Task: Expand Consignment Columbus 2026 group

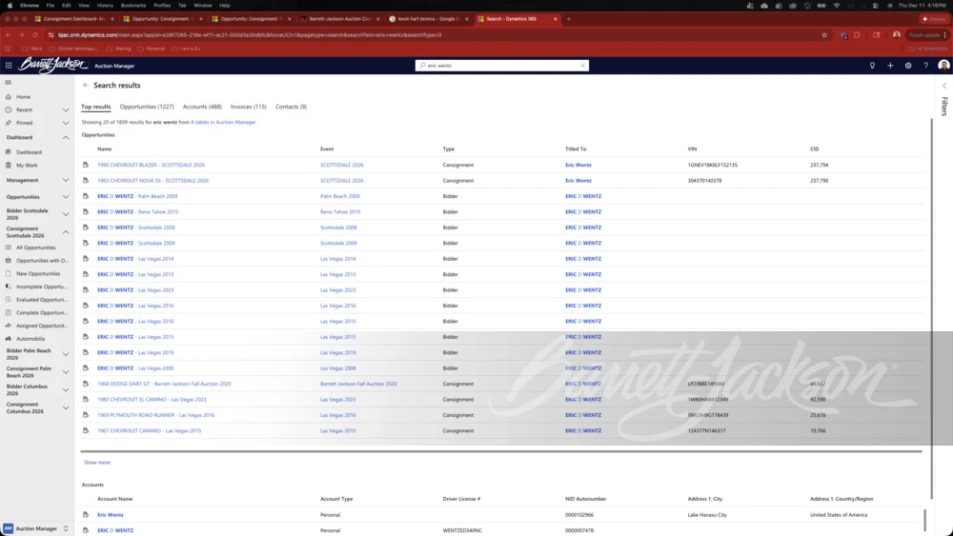Action: tap(66, 407)
